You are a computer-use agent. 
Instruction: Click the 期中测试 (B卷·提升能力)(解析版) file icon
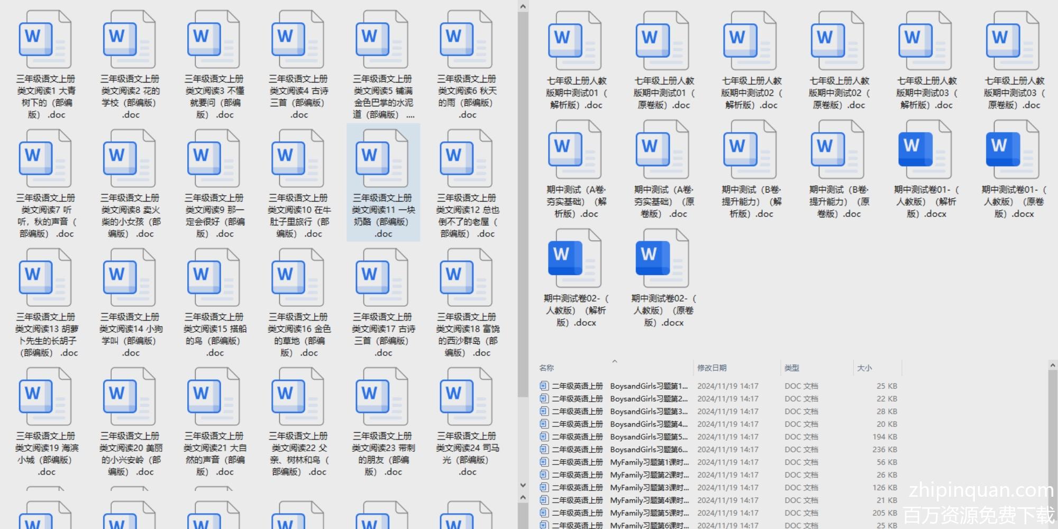750,150
